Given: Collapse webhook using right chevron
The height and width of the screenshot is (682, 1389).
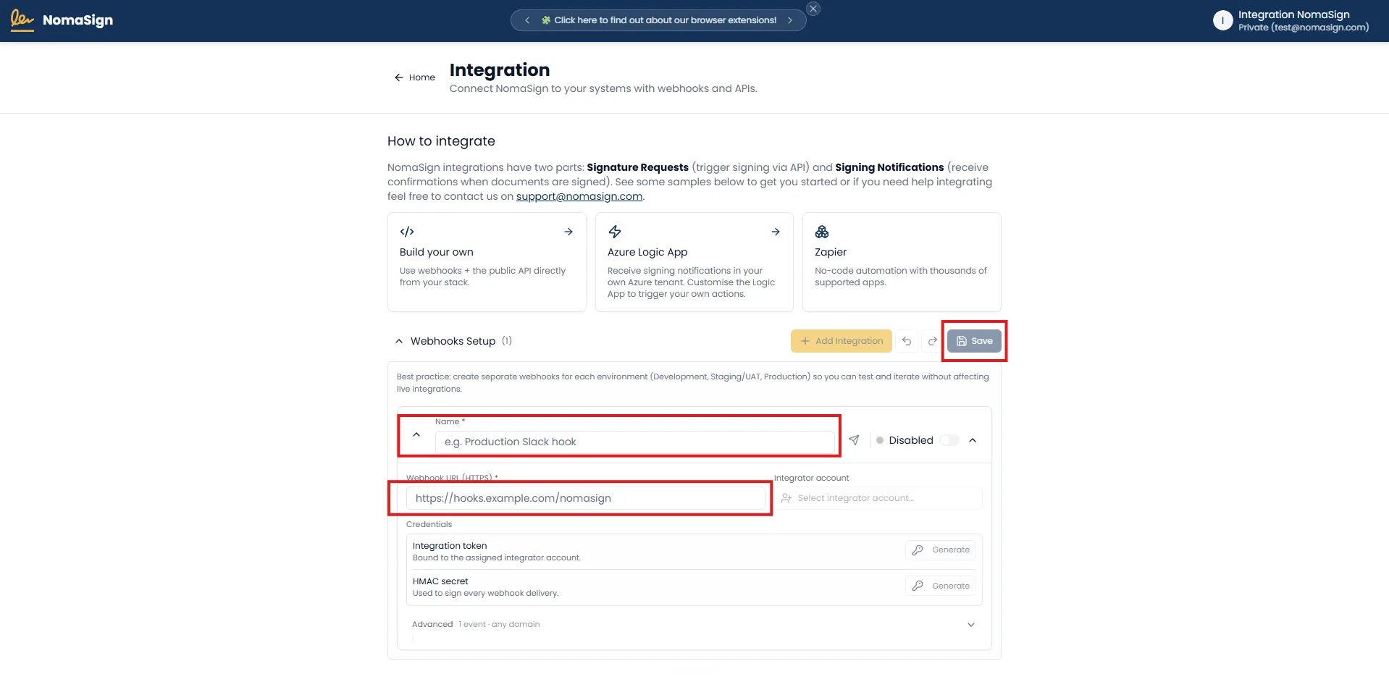Looking at the screenshot, I should pos(973,440).
